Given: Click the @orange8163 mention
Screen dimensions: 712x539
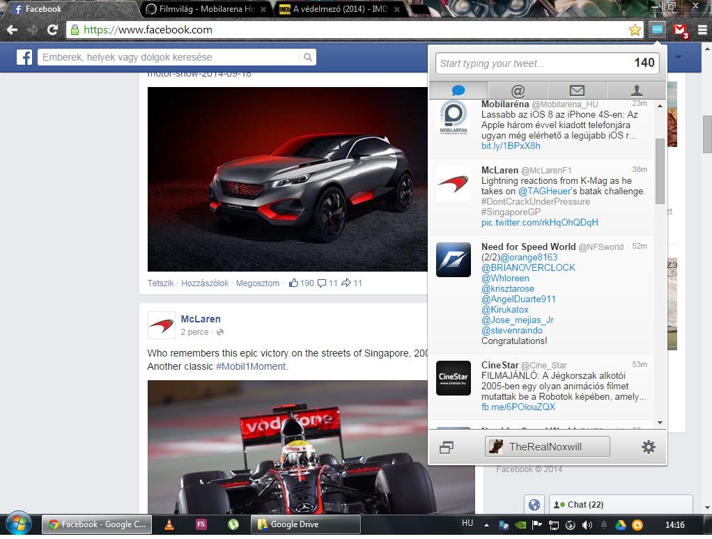Looking at the screenshot, I should pyautogui.click(x=529, y=257).
